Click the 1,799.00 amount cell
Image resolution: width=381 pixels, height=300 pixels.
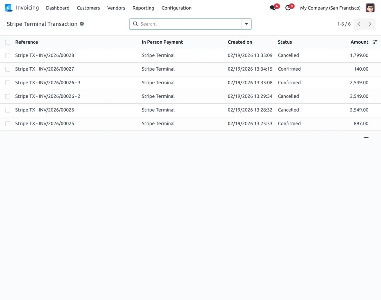tap(359, 55)
